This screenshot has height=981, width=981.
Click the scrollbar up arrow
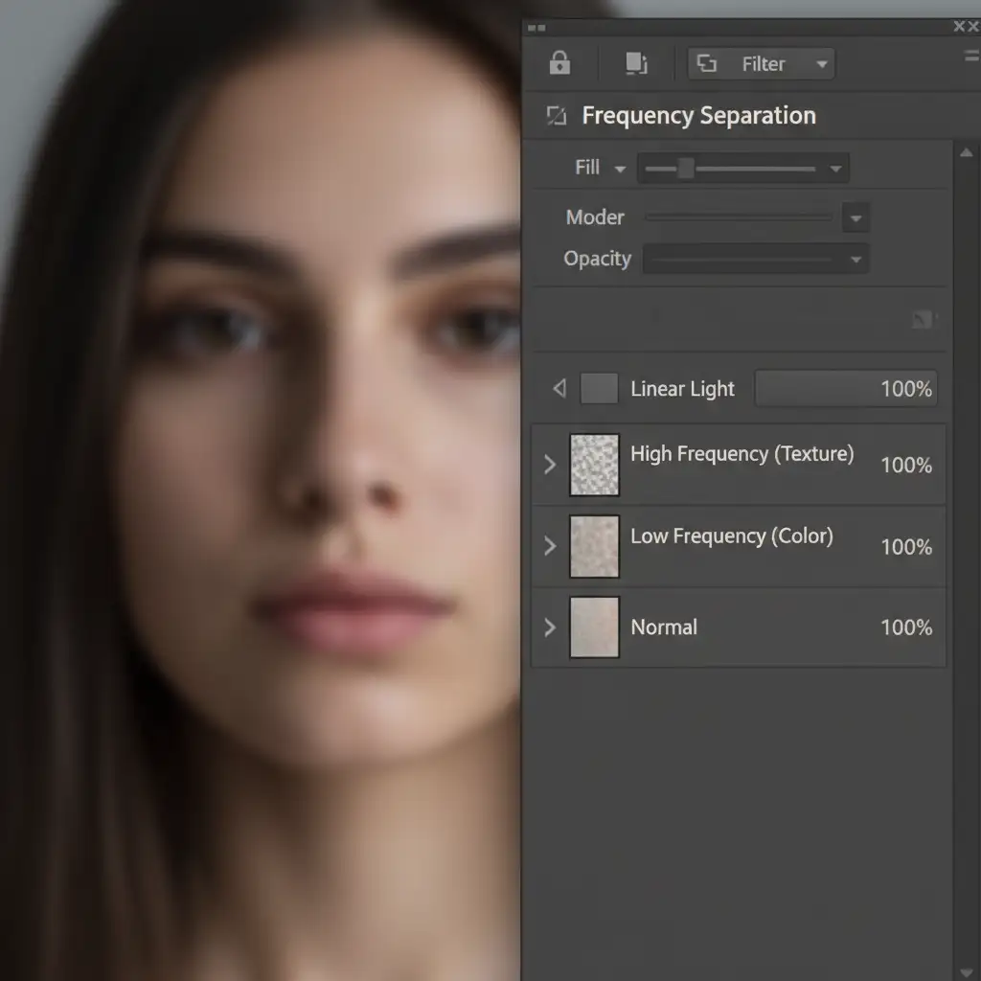[x=966, y=153]
